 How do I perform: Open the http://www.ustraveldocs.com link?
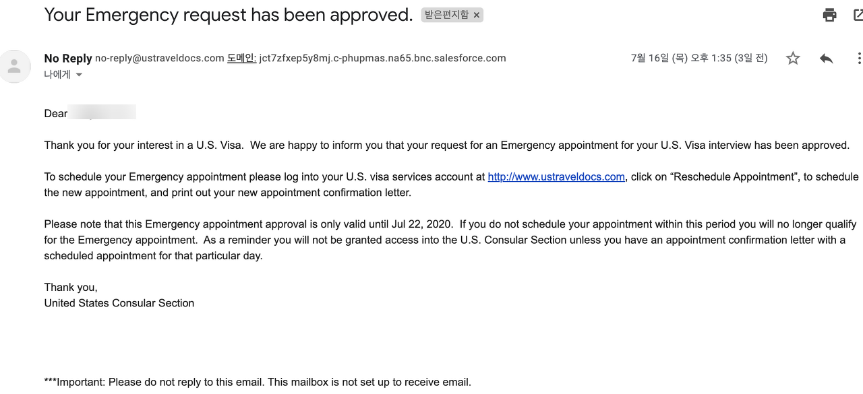[556, 176]
